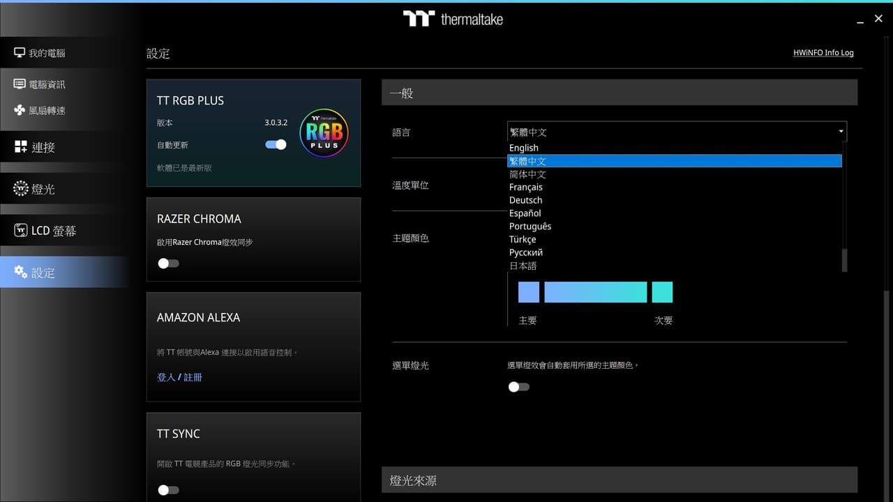Pick Español in the language list

pos(675,213)
